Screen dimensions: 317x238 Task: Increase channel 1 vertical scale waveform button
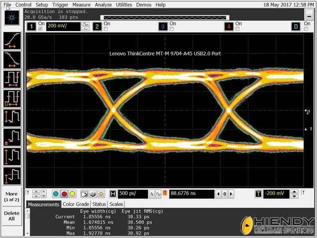pyautogui.click(x=86, y=24)
